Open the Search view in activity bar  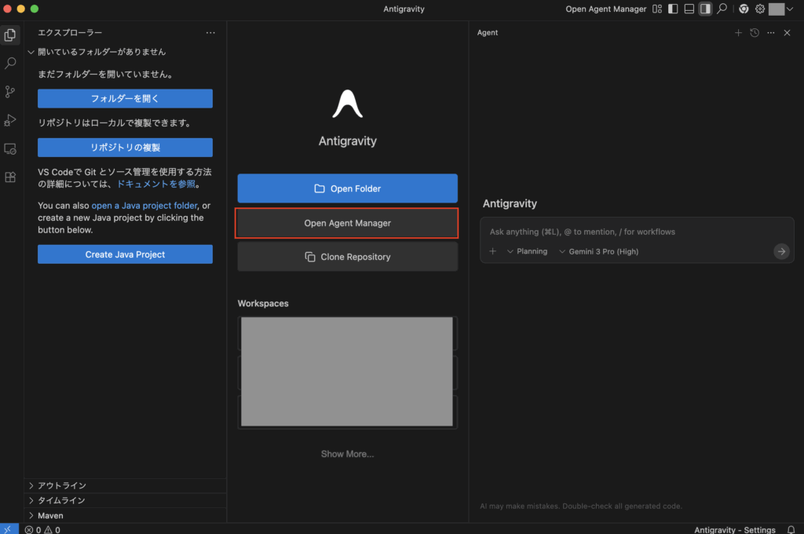click(10, 63)
